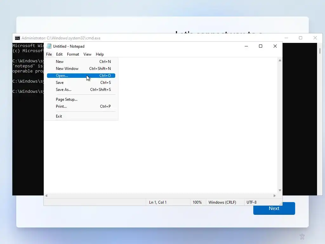
Task: Click 'Windows (CRLF)' in the status bar
Action: coord(222,202)
